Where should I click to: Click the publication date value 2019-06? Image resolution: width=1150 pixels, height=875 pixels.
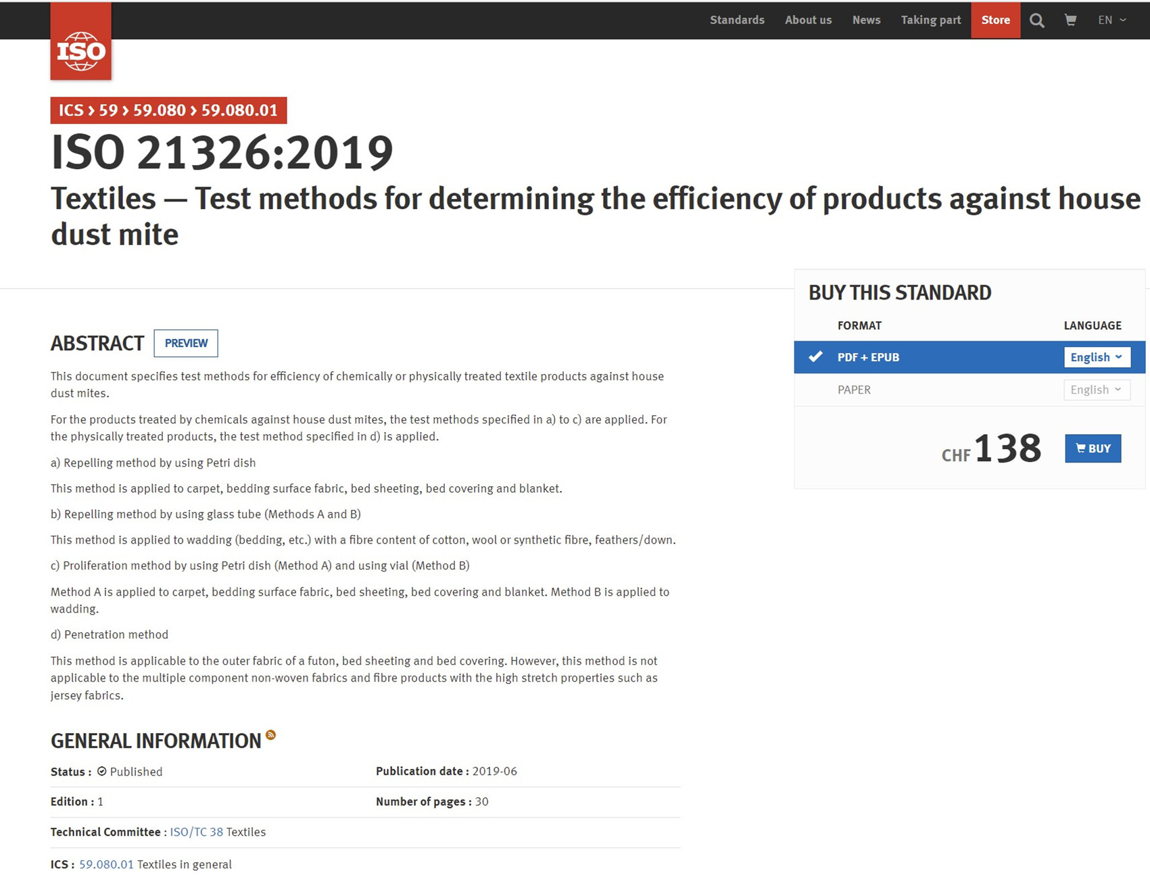(x=494, y=771)
